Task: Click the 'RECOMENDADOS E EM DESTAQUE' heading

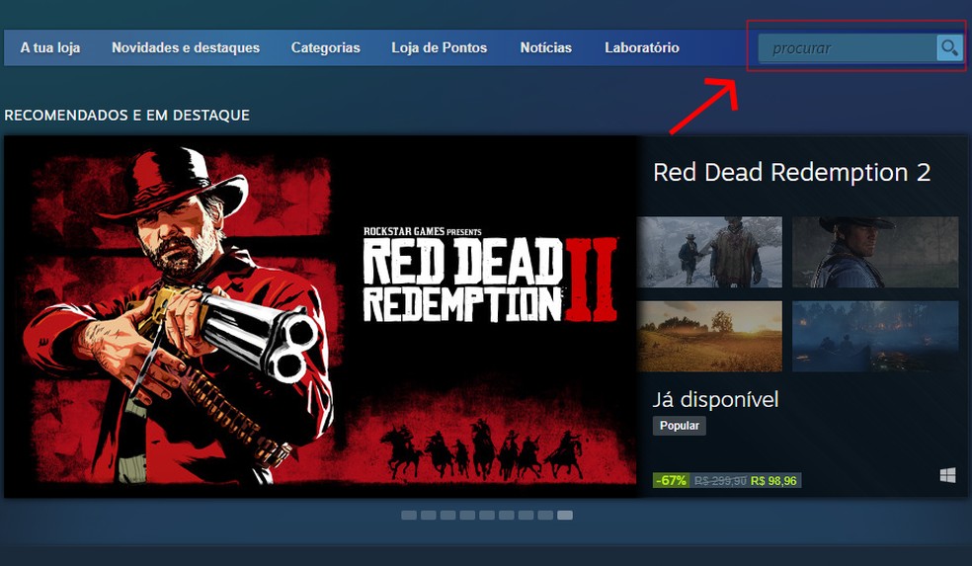Action: (x=127, y=116)
